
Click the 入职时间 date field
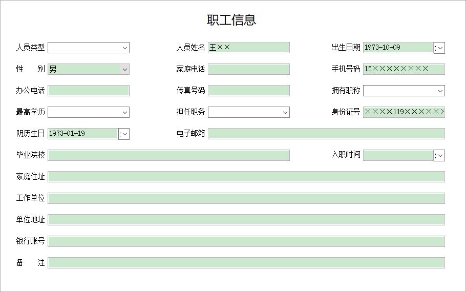tap(398, 155)
